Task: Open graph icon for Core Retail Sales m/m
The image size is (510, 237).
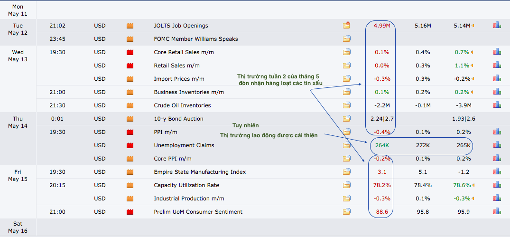Action: tap(497, 52)
